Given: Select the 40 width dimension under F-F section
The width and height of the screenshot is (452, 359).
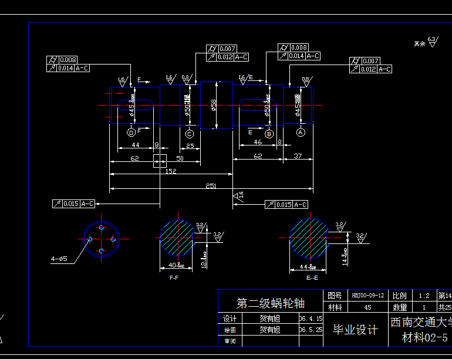Looking at the screenshot, I should 176,265.
